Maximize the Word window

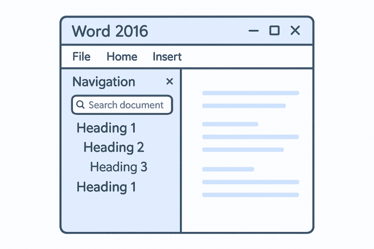(274, 31)
